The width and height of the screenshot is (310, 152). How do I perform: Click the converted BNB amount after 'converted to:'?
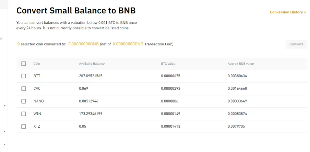[83, 44]
